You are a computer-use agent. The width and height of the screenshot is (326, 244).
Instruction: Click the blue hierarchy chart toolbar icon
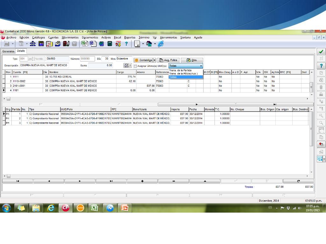tap(33, 44)
